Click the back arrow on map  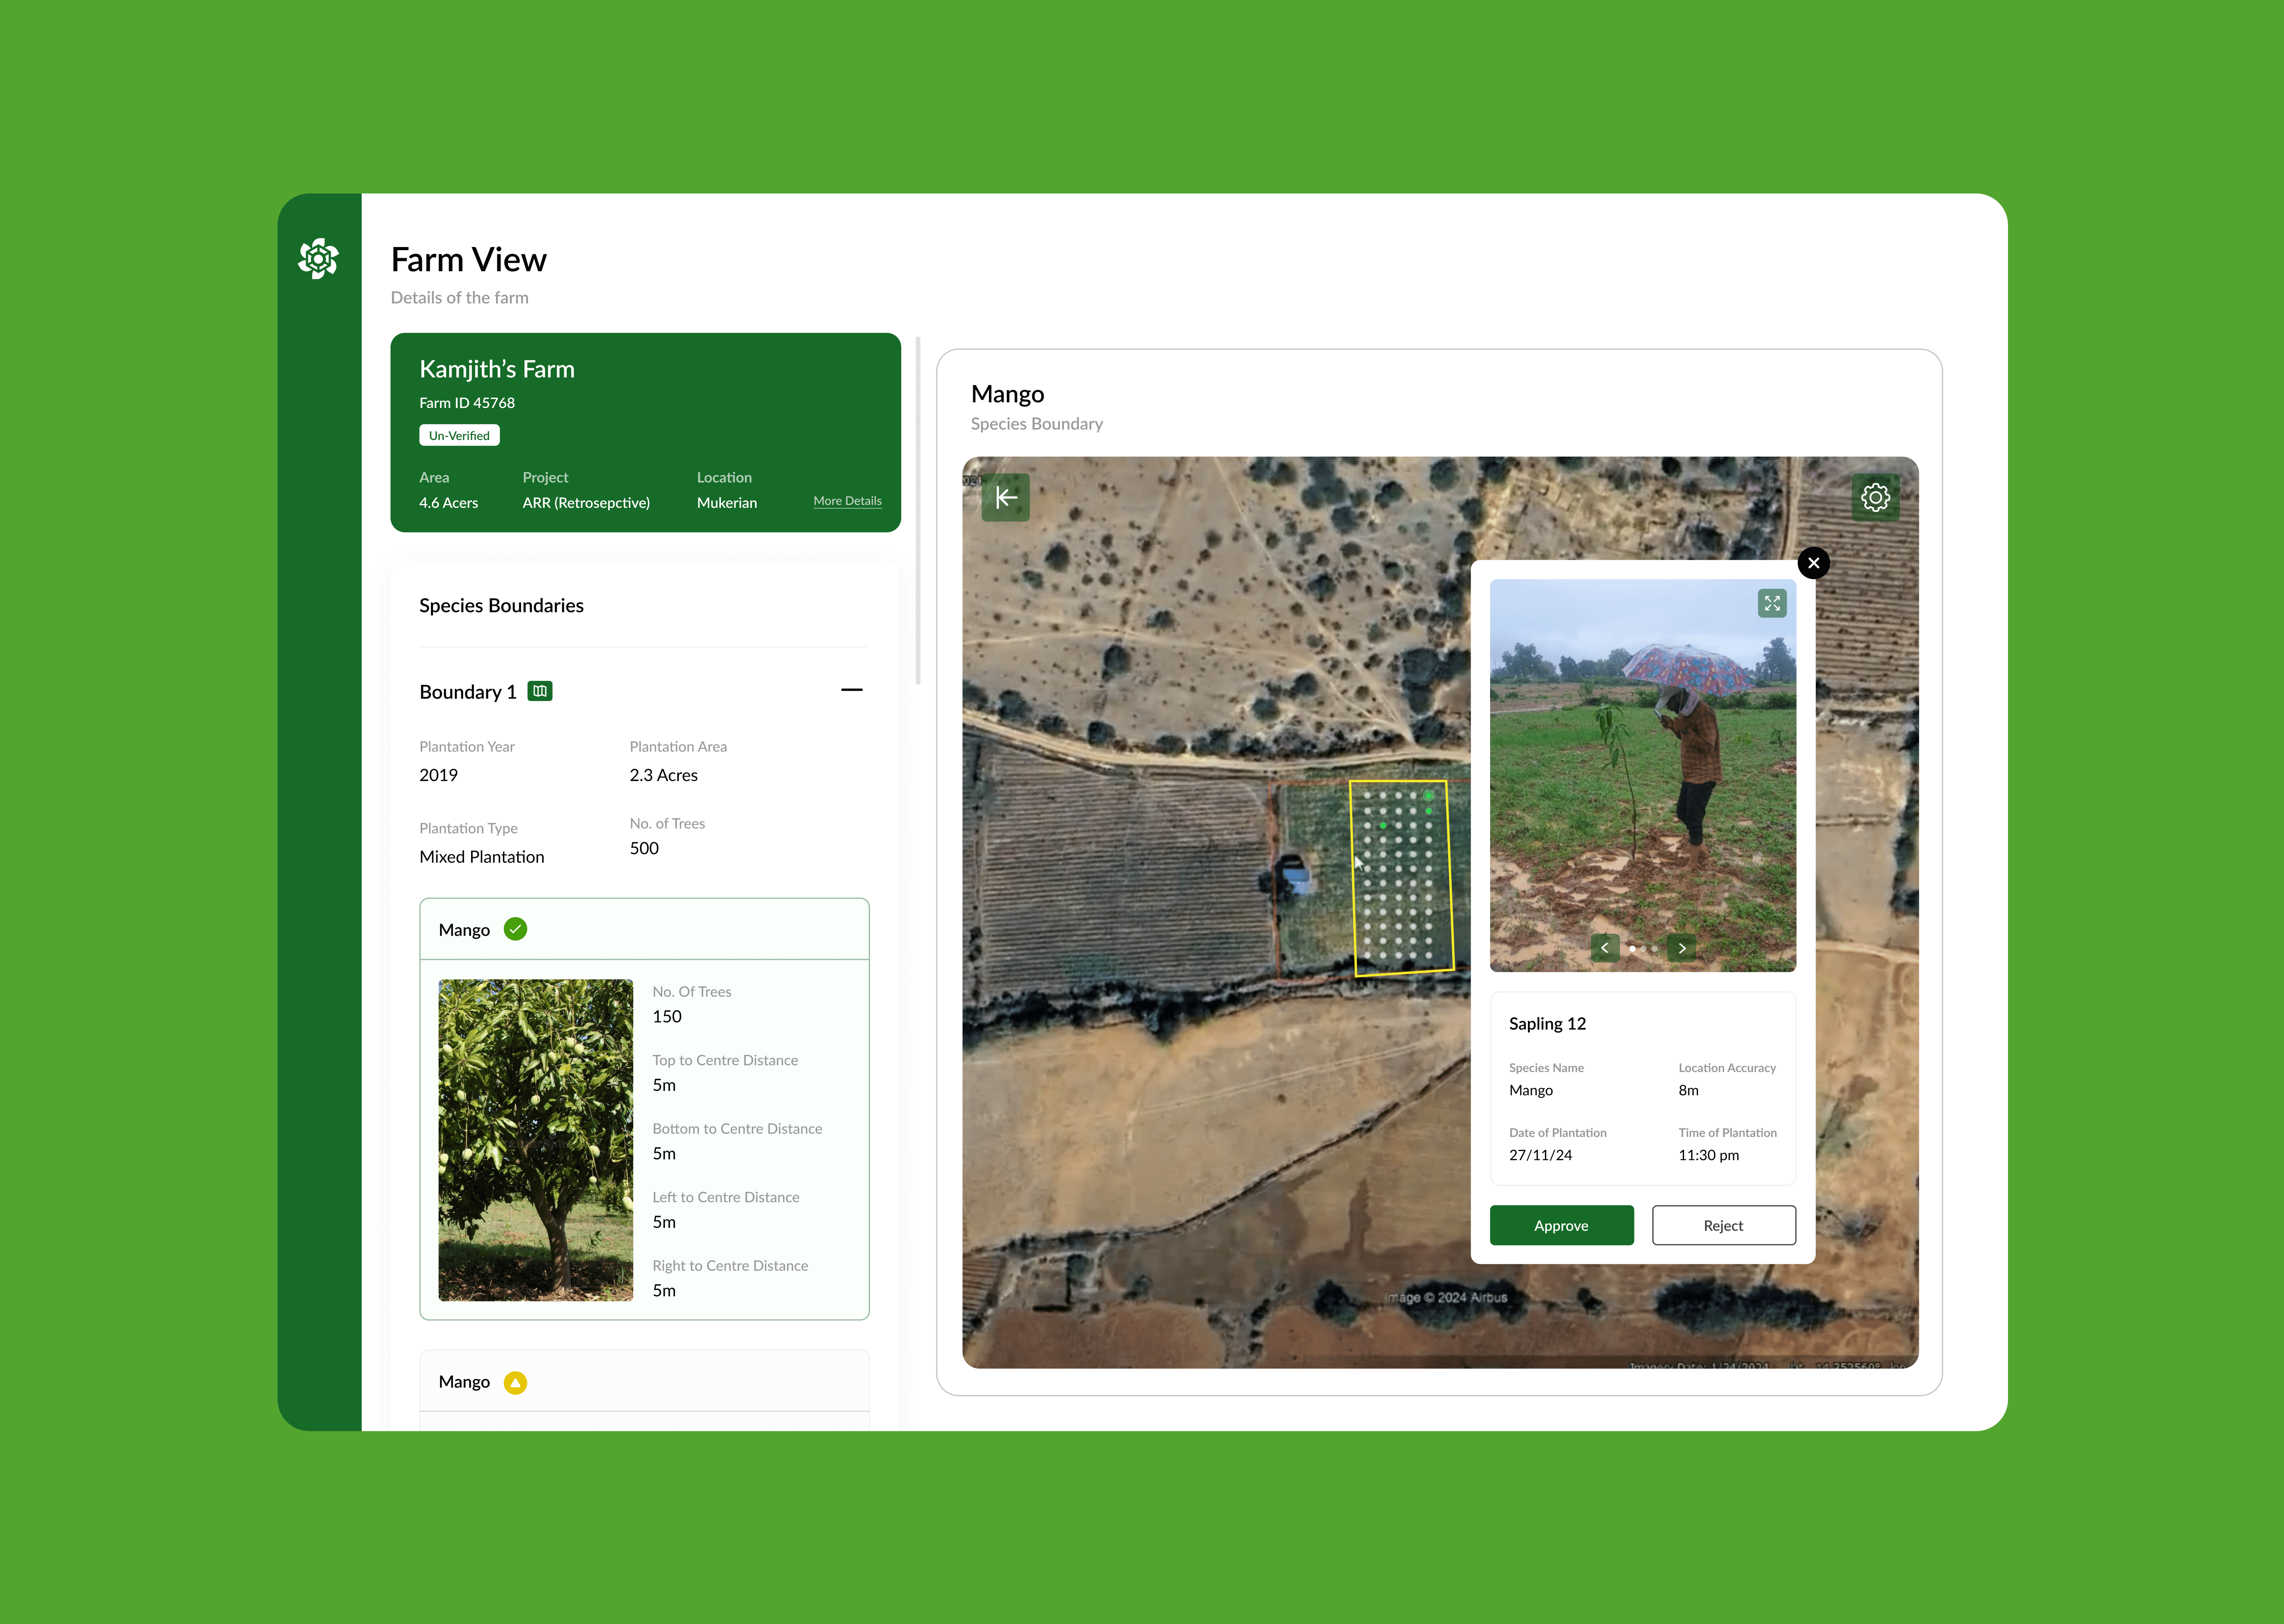point(1005,497)
